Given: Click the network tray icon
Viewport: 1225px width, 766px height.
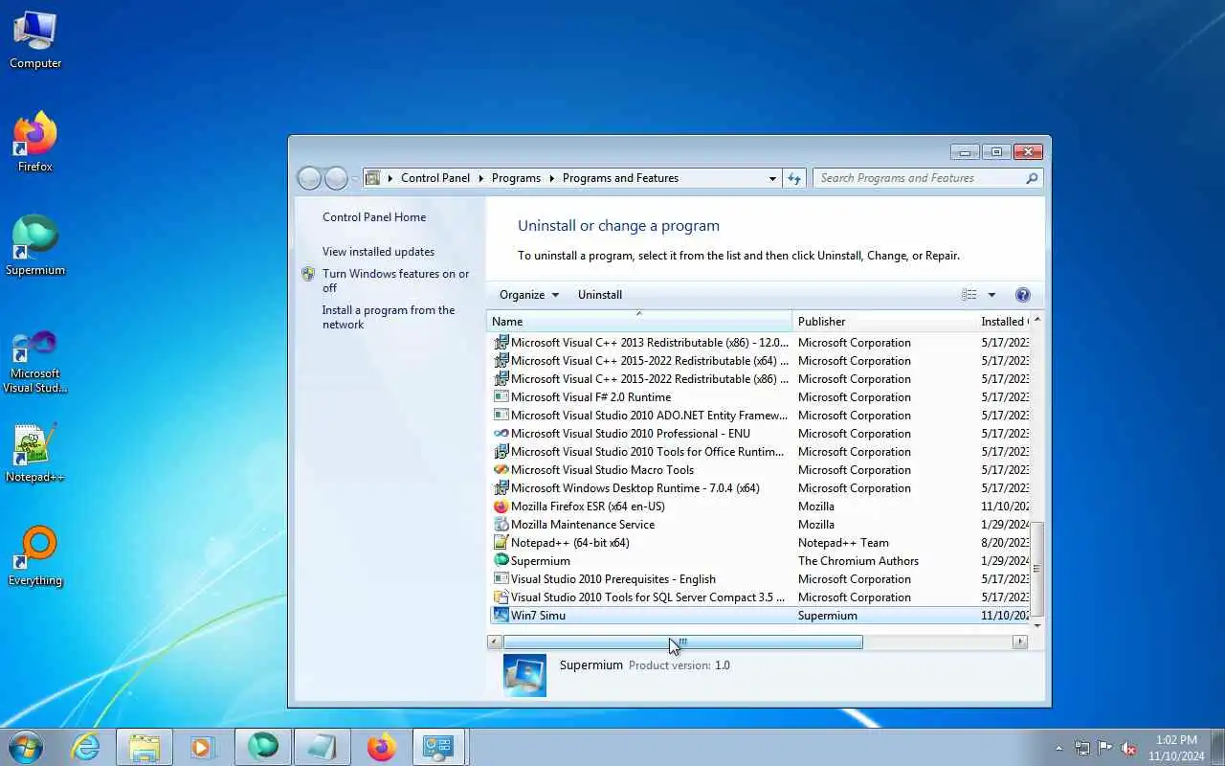Looking at the screenshot, I should 1082,748.
